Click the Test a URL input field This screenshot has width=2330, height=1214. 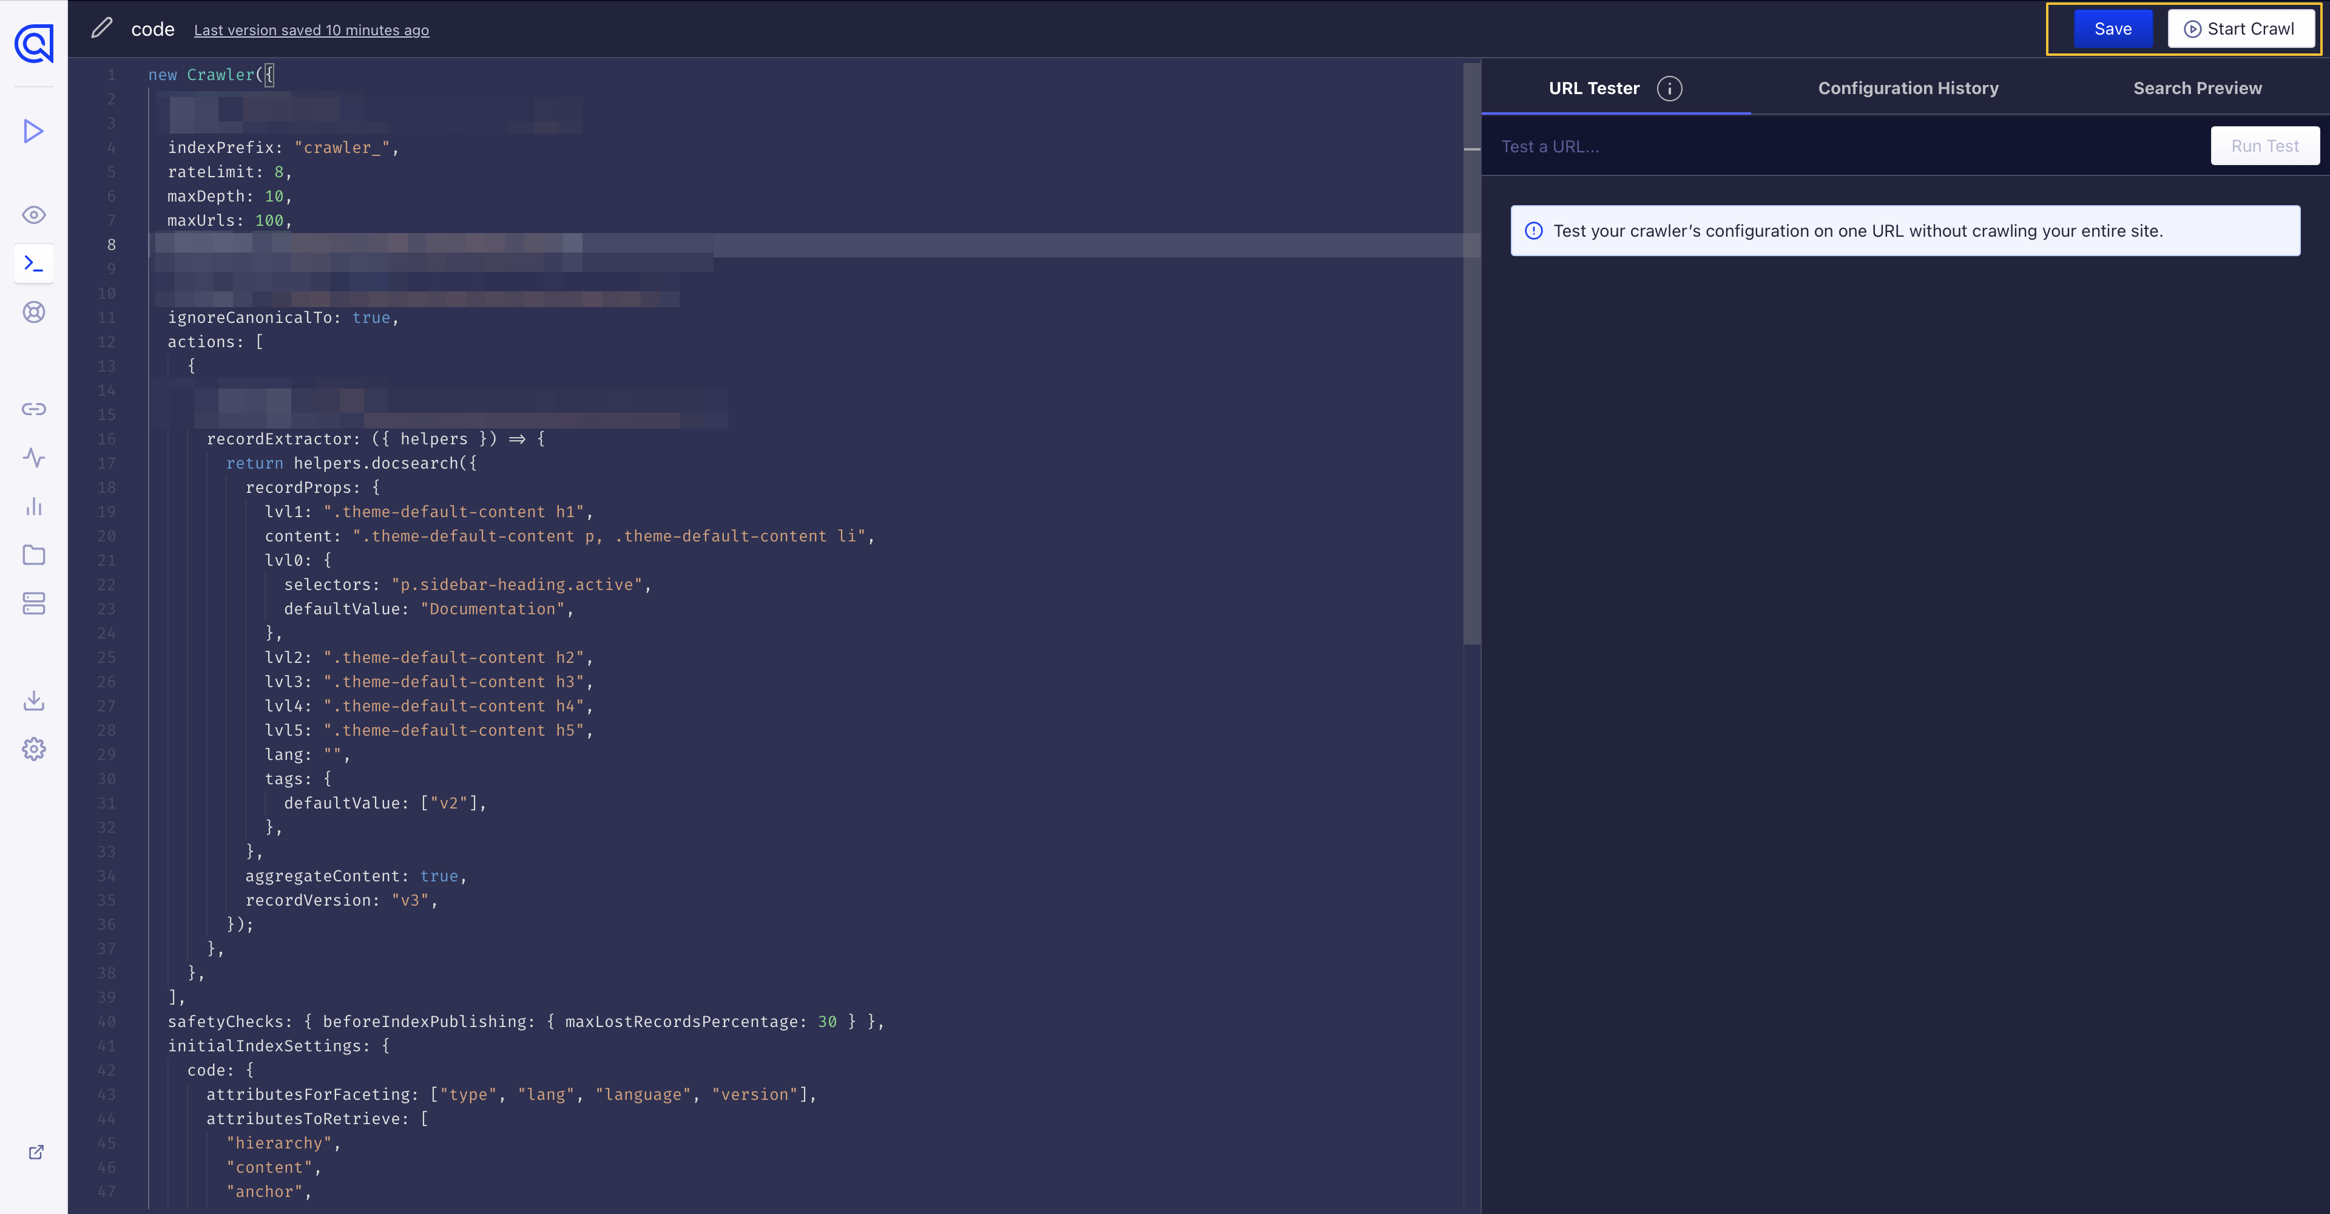[x=1845, y=146]
